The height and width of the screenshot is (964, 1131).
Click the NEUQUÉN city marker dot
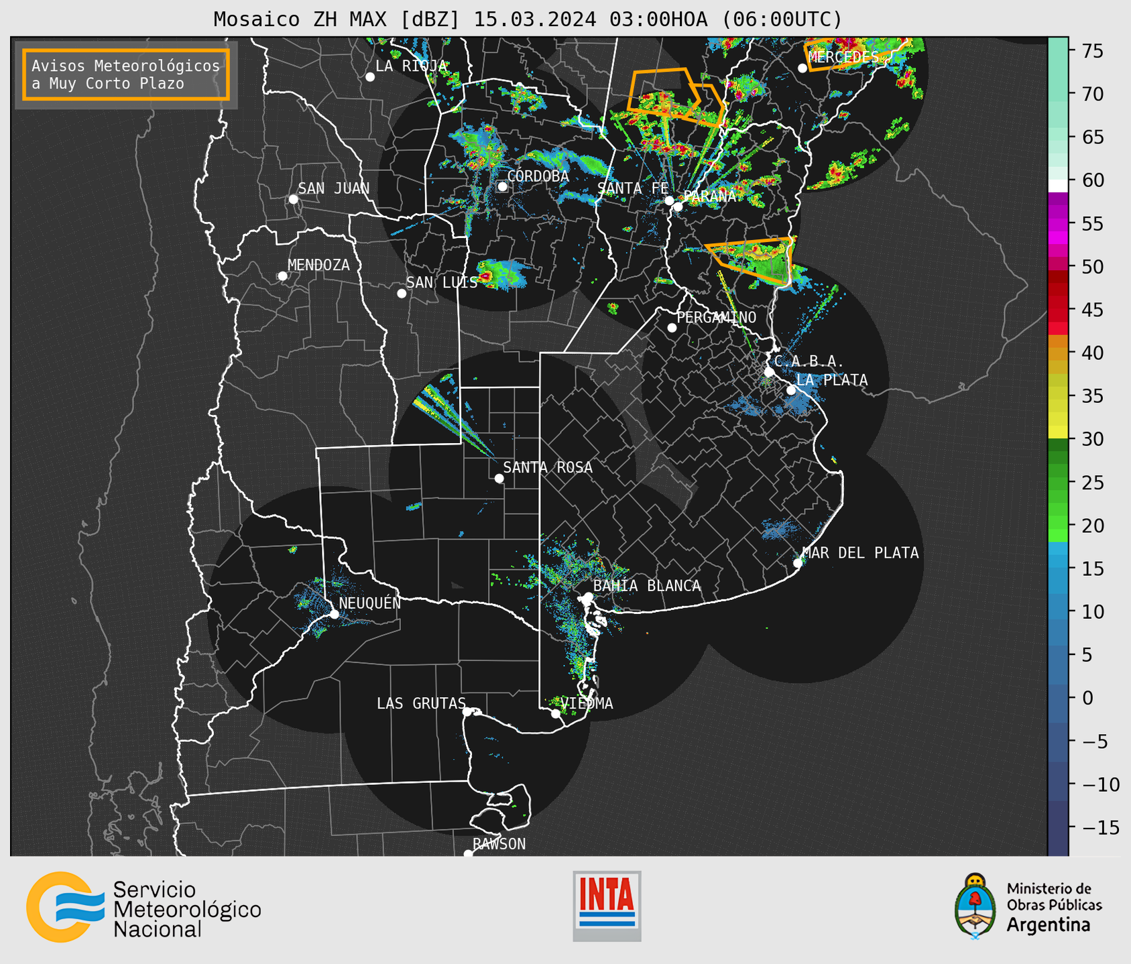pos(334,614)
